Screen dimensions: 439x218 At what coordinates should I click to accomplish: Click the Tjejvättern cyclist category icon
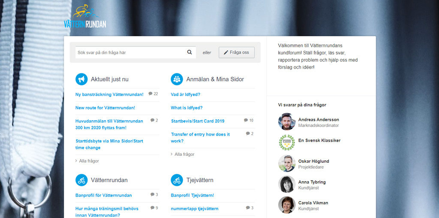click(x=177, y=180)
